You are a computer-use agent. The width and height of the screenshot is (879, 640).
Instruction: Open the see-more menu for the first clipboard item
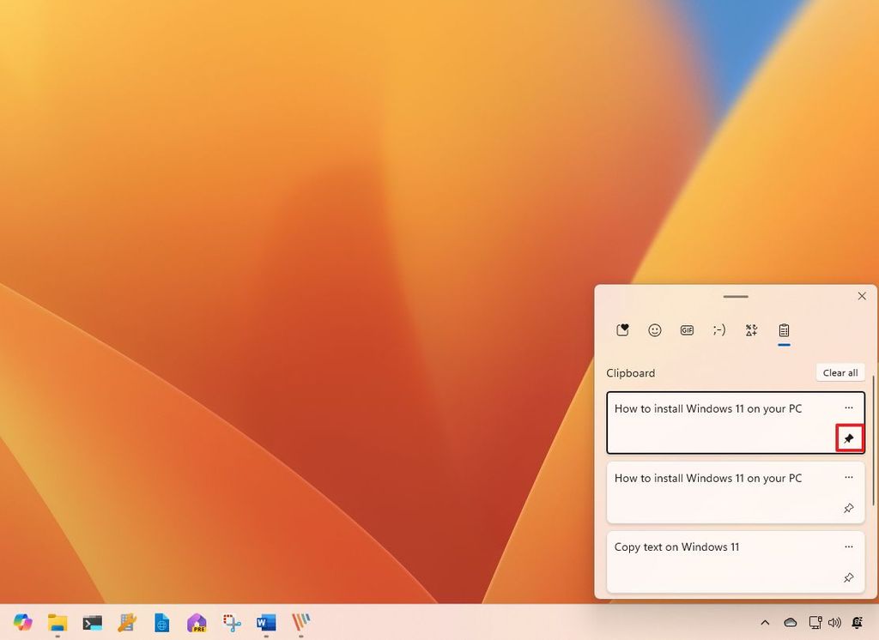849,408
